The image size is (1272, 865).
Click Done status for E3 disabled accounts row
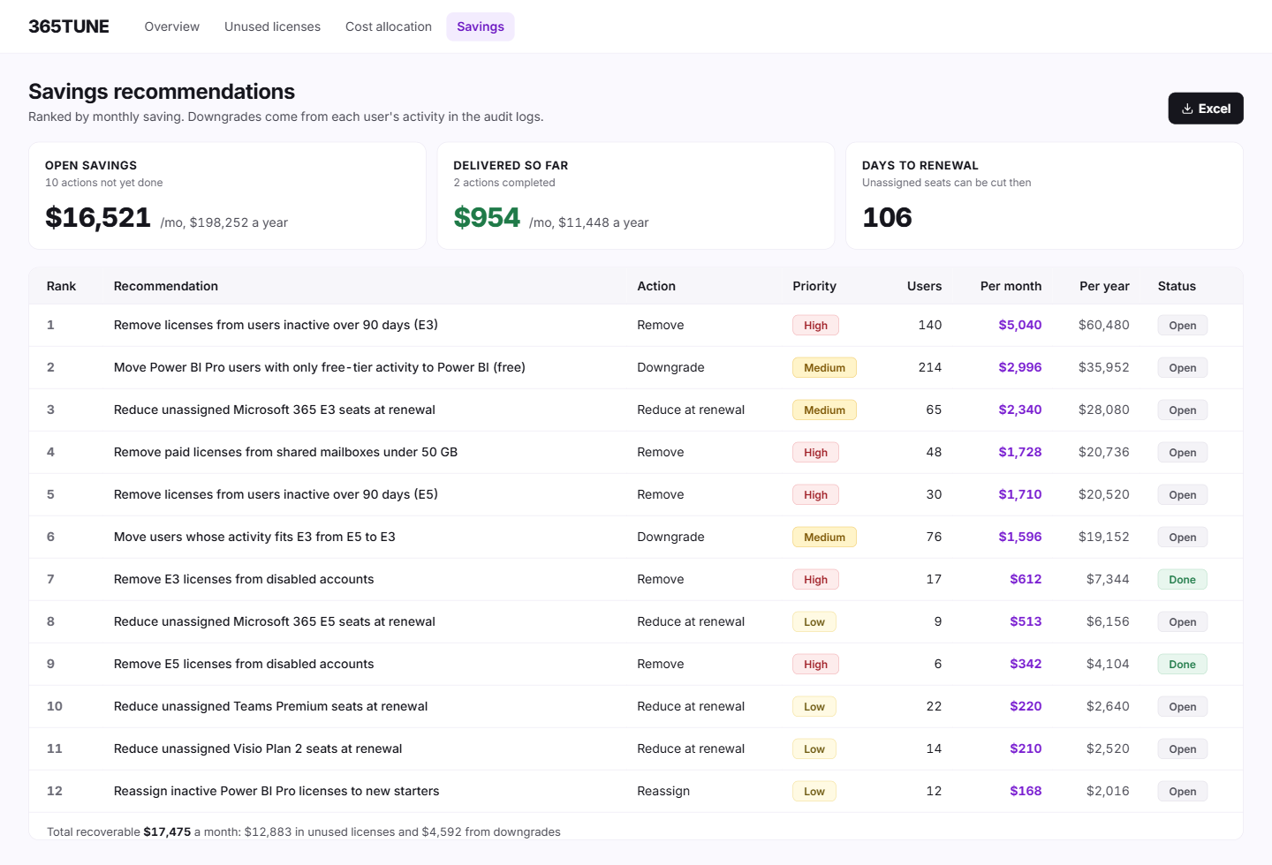pyautogui.click(x=1182, y=580)
